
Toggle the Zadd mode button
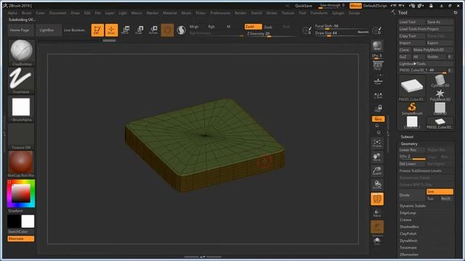[x=253, y=27]
